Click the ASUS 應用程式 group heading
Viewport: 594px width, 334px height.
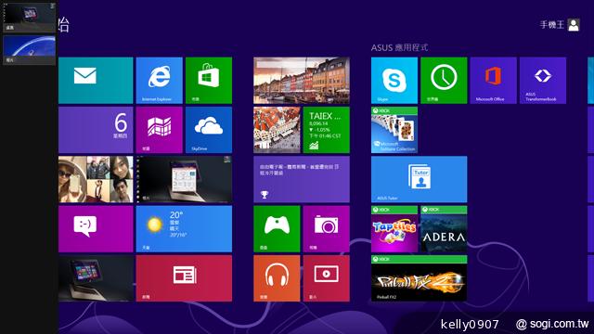399,47
